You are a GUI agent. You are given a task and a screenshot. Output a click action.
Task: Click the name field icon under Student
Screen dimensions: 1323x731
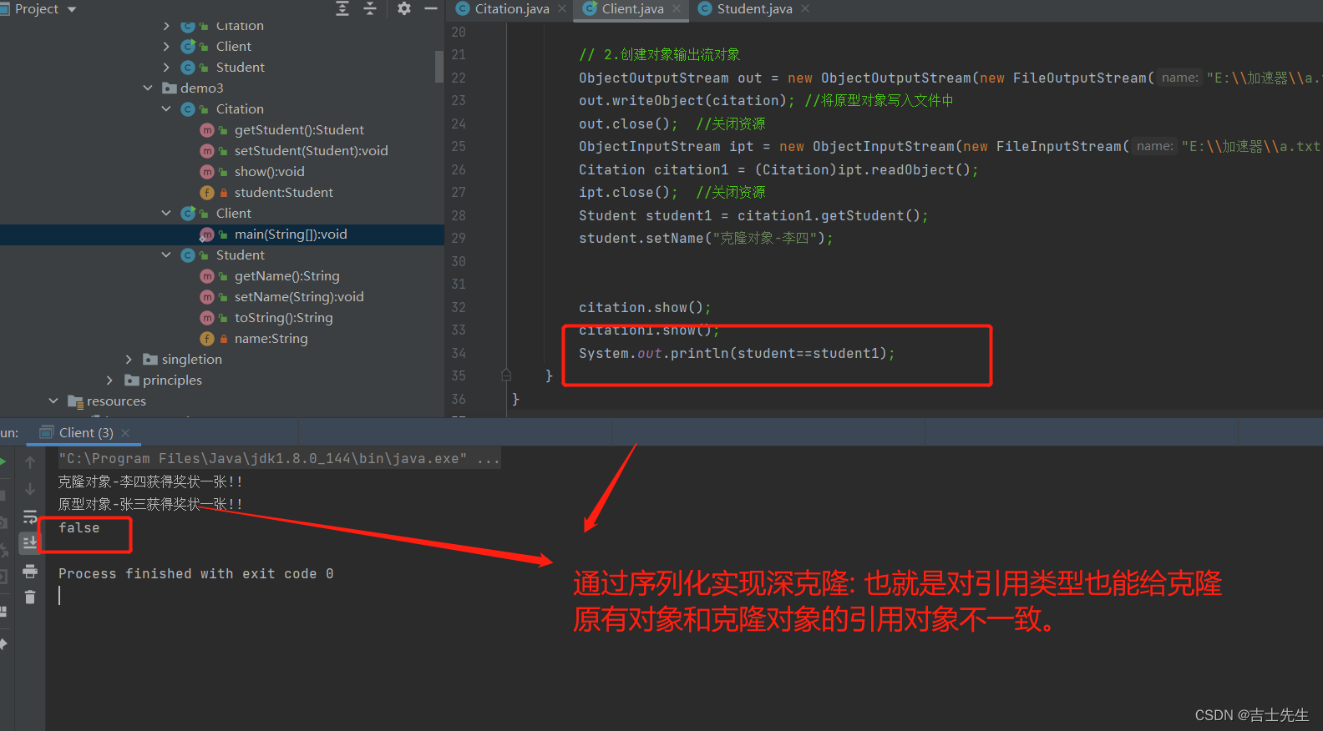[x=207, y=339]
